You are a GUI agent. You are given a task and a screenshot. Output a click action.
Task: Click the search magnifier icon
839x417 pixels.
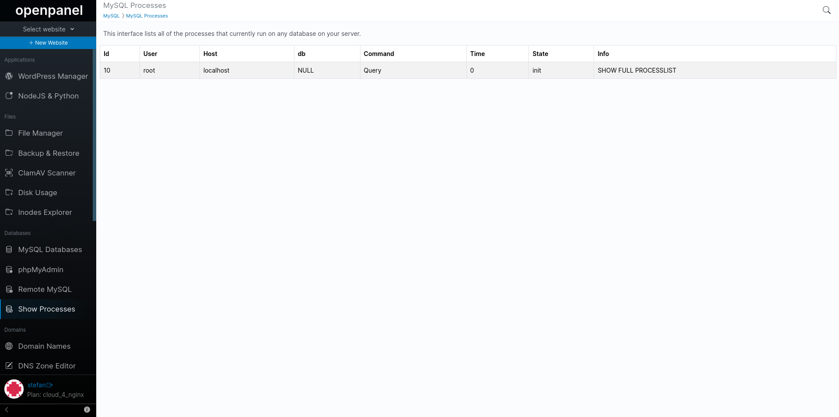pyautogui.click(x=826, y=10)
